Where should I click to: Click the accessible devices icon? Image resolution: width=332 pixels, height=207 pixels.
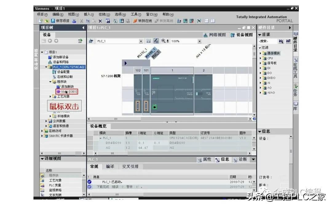(x=179, y=21)
